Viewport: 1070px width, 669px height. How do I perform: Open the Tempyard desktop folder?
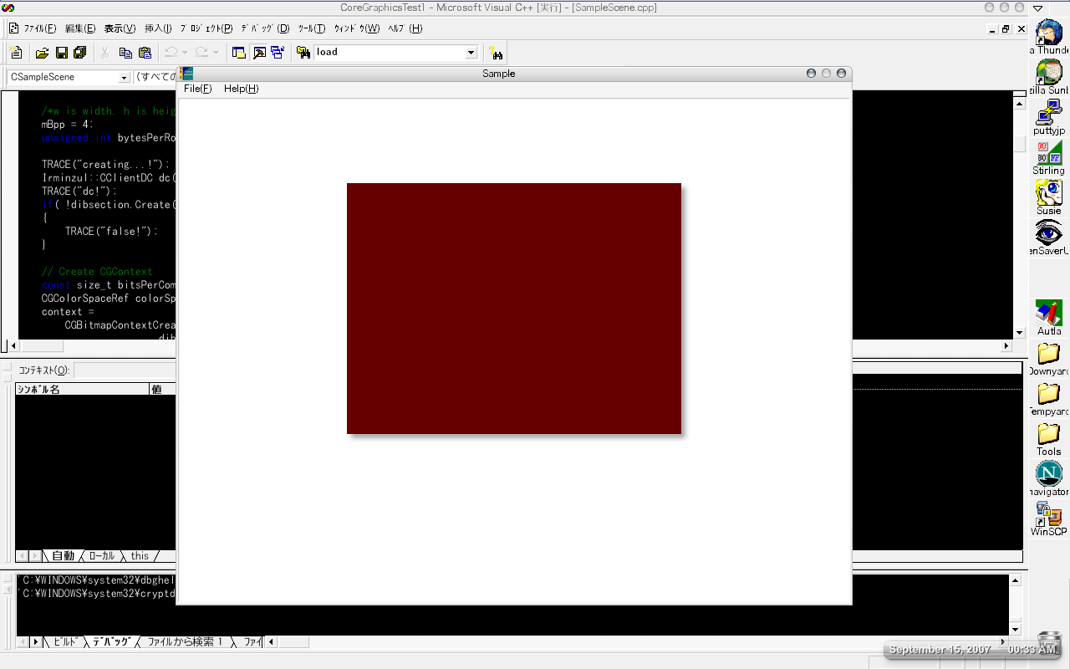click(x=1049, y=398)
